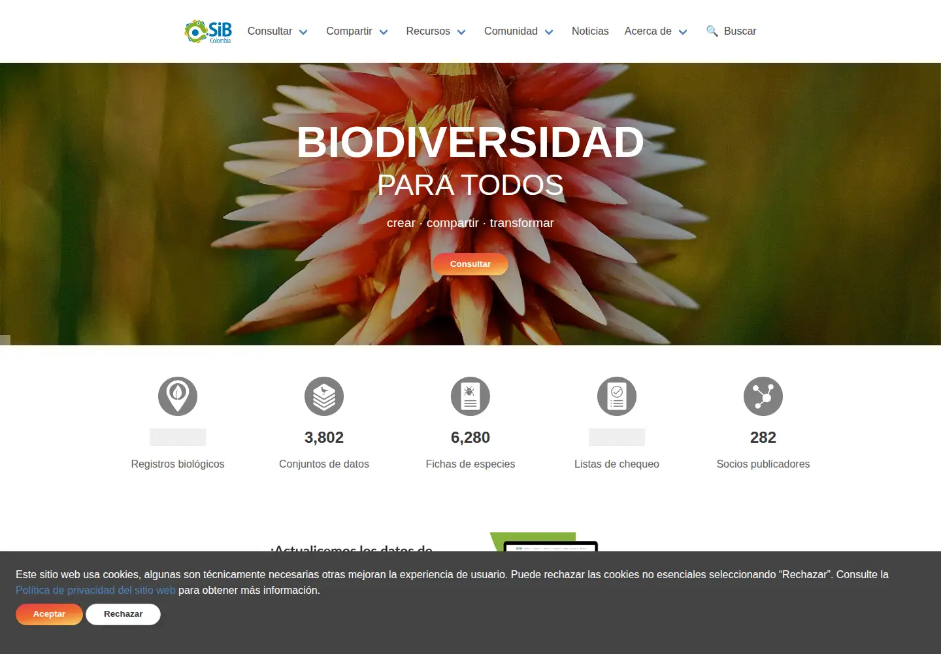Click the search magnifier icon
941x654 pixels.
point(712,31)
